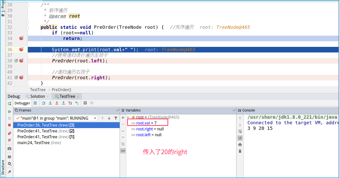This screenshot has width=339, height=178.
Task: Toggle show watches in variables (glasses)
Action: click(123, 151)
